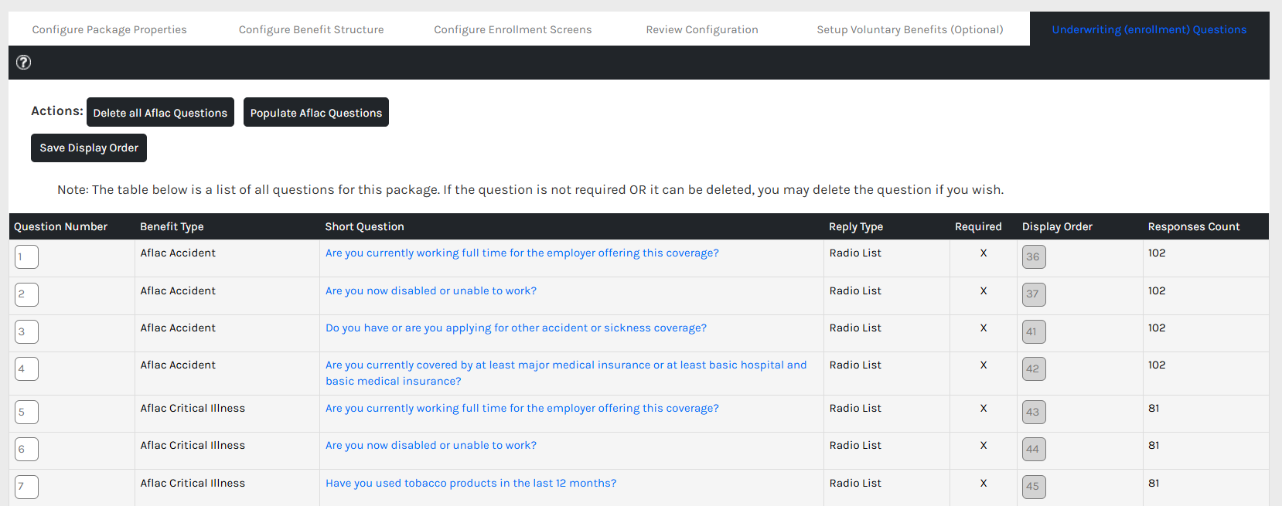Screen dimensions: 1282x506
Task: Open the Review Configuration tab
Action: 701,29
